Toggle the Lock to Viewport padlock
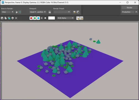This screenshot has height=100, width=139. (50, 12)
